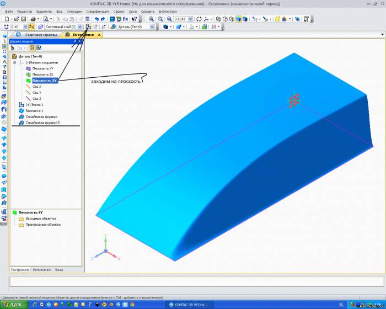
Task: Open a file using the folder icon
Action: [x=17, y=19]
